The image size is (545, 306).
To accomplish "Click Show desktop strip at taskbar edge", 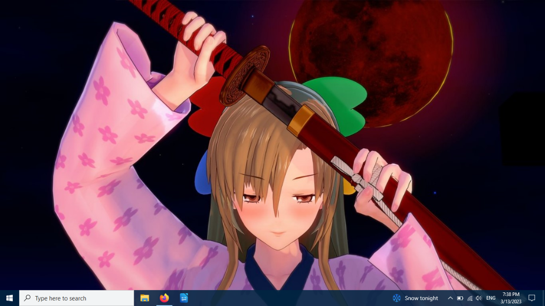I will tap(544, 298).
